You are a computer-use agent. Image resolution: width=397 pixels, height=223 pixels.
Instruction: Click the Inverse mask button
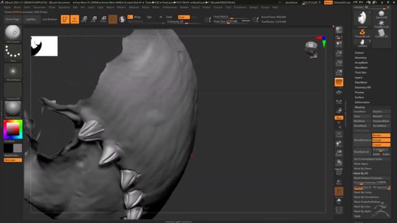coord(381,111)
